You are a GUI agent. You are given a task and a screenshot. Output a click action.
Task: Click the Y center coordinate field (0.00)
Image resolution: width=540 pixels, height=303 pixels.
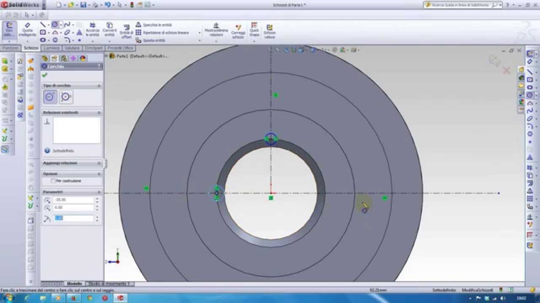pos(74,207)
